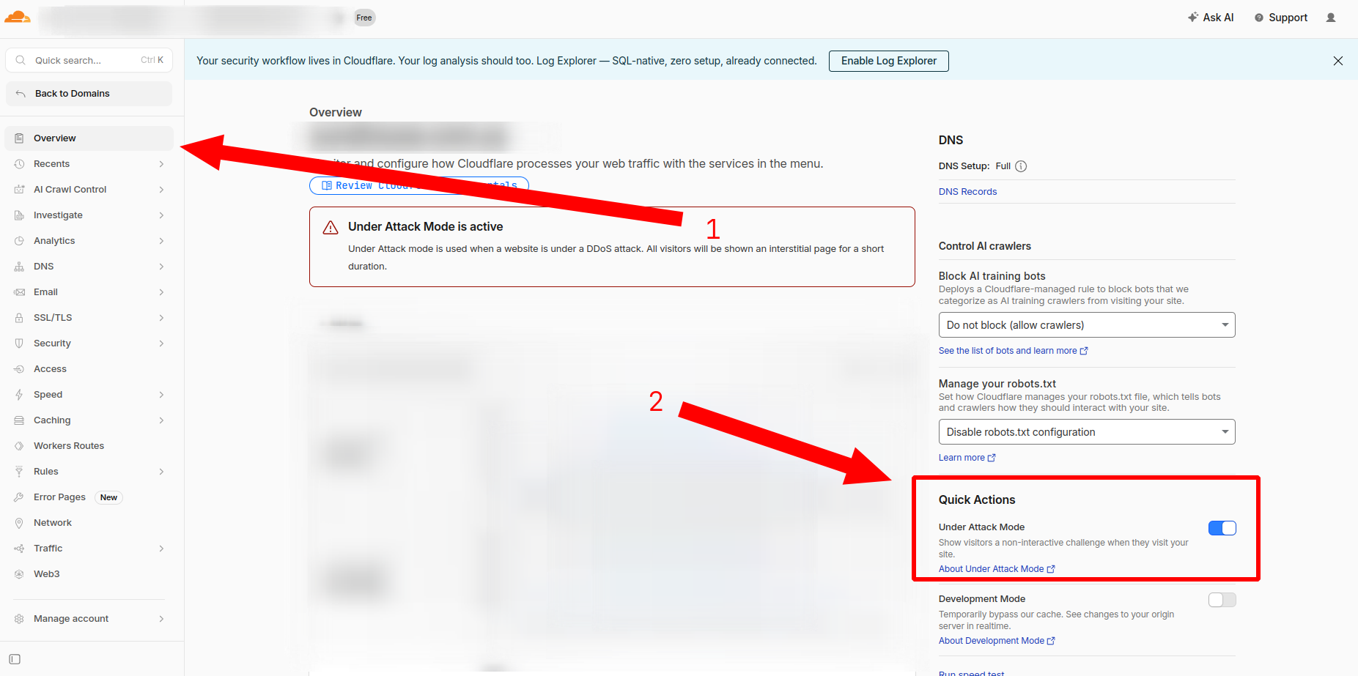Expand the Security menu chevron
The width and height of the screenshot is (1358, 676).
[161, 343]
